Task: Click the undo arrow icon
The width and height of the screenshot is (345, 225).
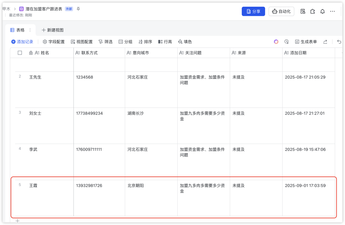Action: [339, 42]
